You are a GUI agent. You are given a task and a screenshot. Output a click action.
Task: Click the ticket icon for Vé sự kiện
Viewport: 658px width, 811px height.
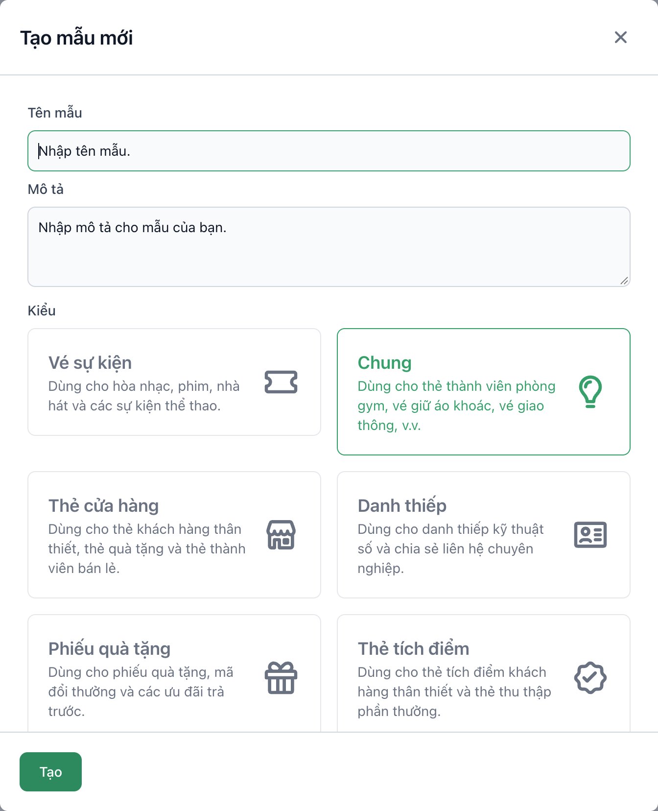(x=281, y=382)
